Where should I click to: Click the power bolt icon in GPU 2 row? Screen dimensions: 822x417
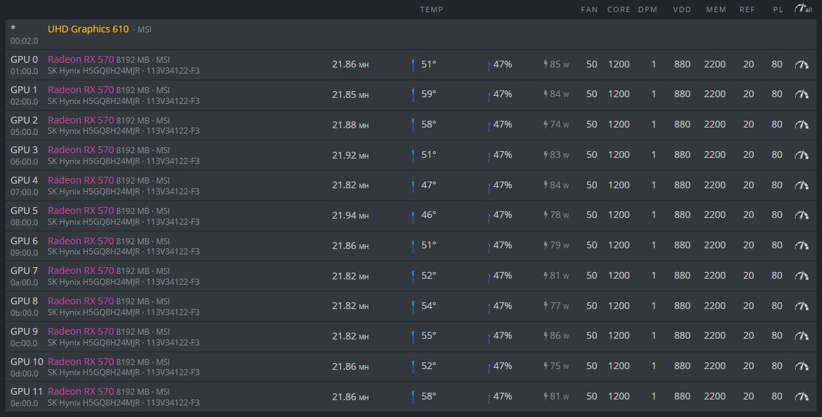pyautogui.click(x=546, y=125)
